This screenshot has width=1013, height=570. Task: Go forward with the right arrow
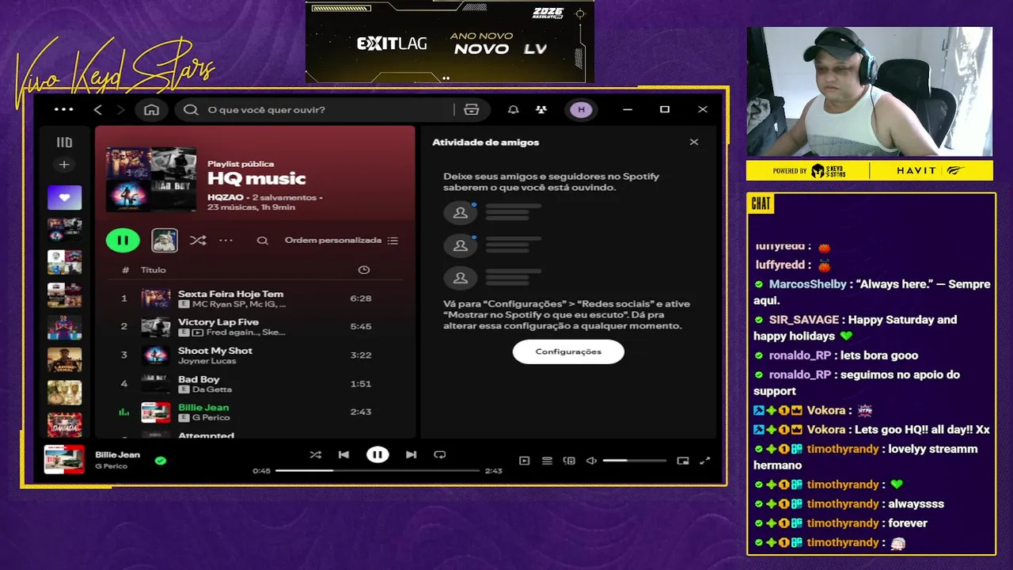[x=120, y=109]
